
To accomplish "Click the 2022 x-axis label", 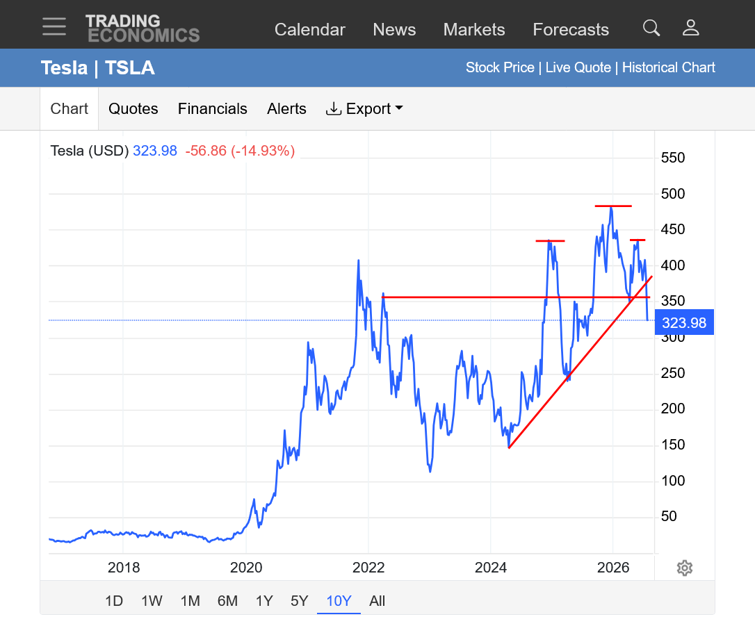I will pyautogui.click(x=368, y=568).
